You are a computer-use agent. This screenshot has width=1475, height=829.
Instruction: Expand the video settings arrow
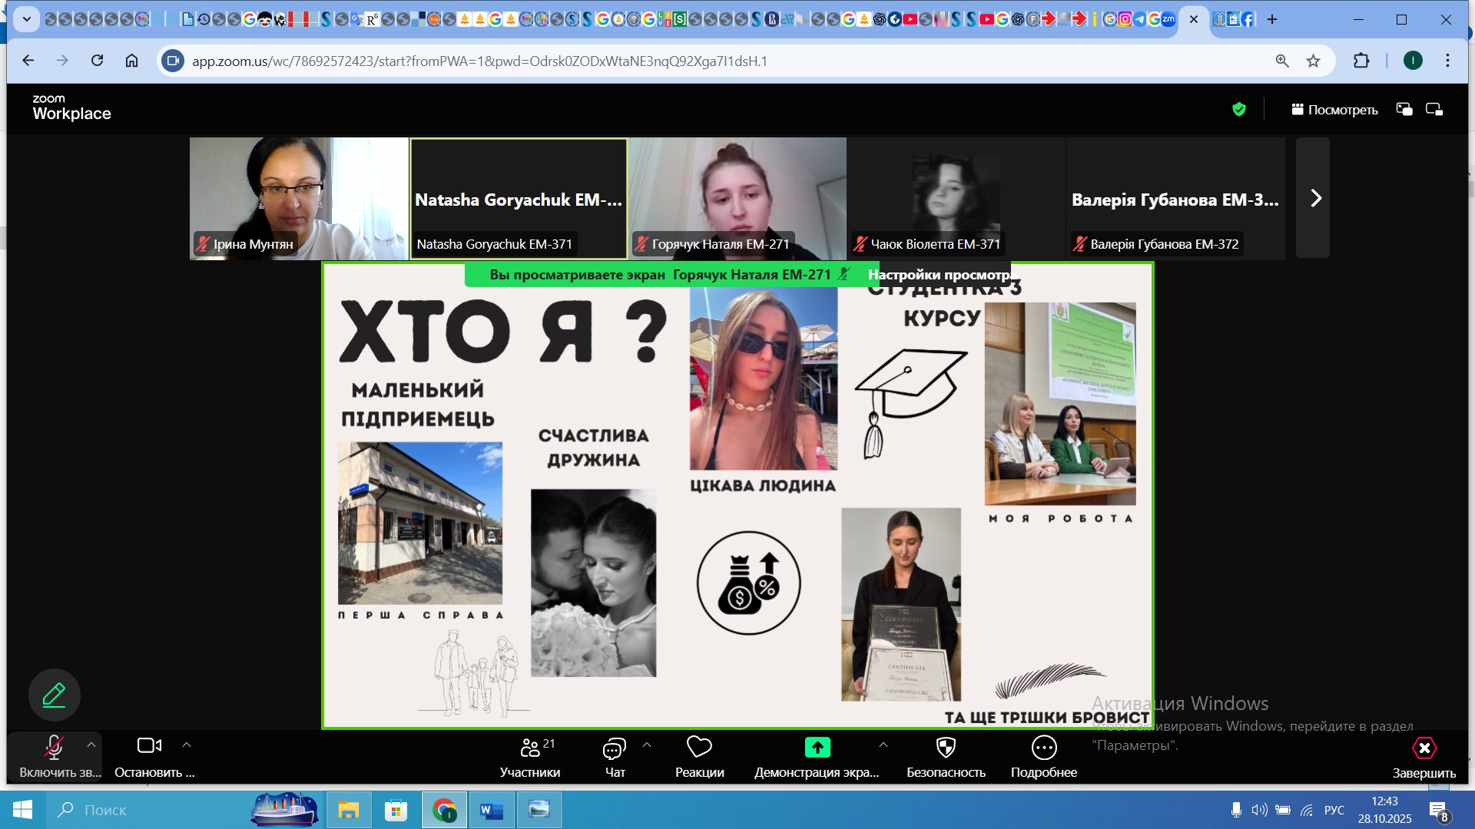coord(187,745)
